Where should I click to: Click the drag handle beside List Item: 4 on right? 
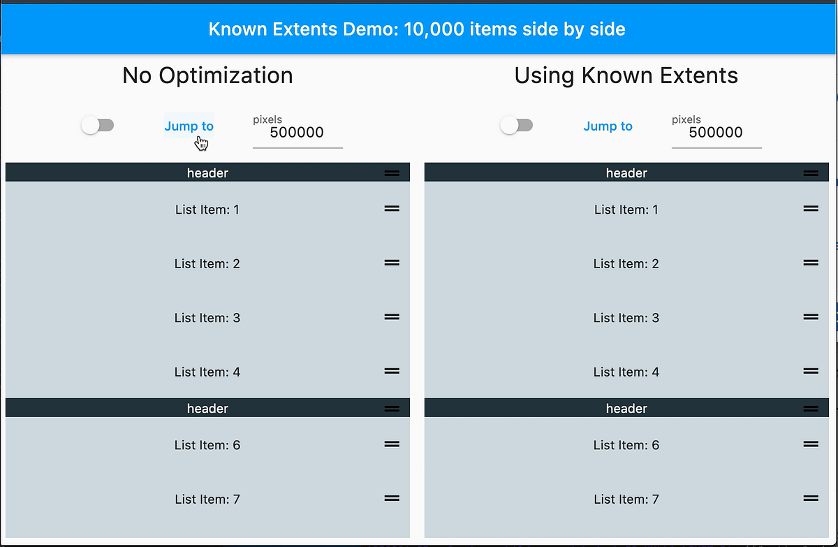[x=811, y=371]
